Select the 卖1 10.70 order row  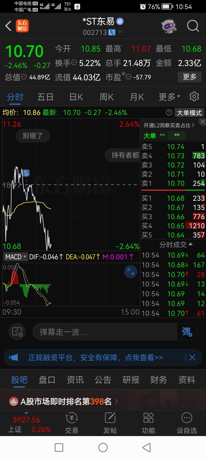(x=173, y=183)
